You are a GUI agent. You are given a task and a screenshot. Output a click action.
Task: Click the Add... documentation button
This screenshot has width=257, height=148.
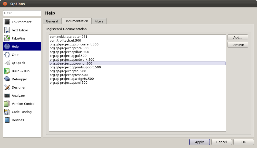click(x=238, y=38)
